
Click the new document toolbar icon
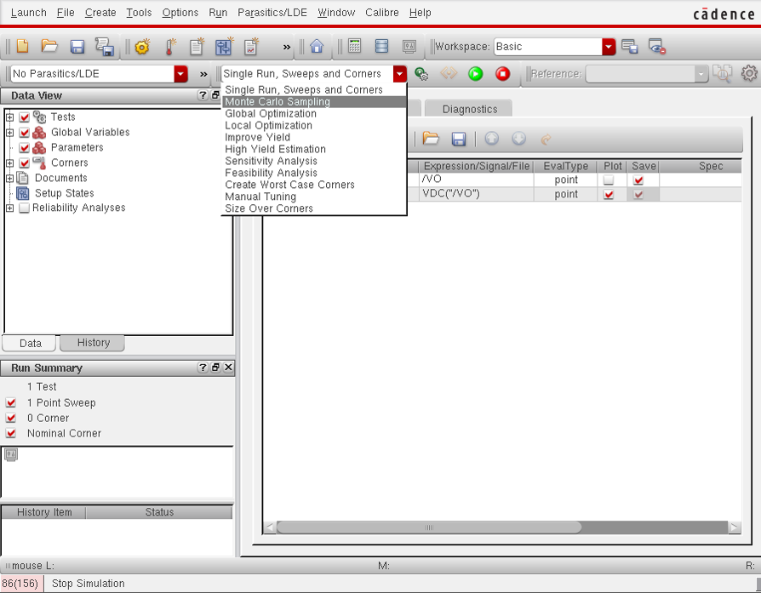coord(22,47)
